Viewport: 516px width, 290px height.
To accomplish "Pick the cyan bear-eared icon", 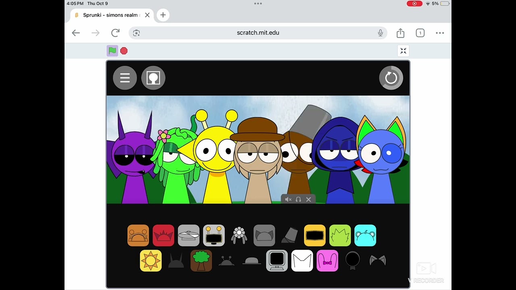I will coord(365,235).
